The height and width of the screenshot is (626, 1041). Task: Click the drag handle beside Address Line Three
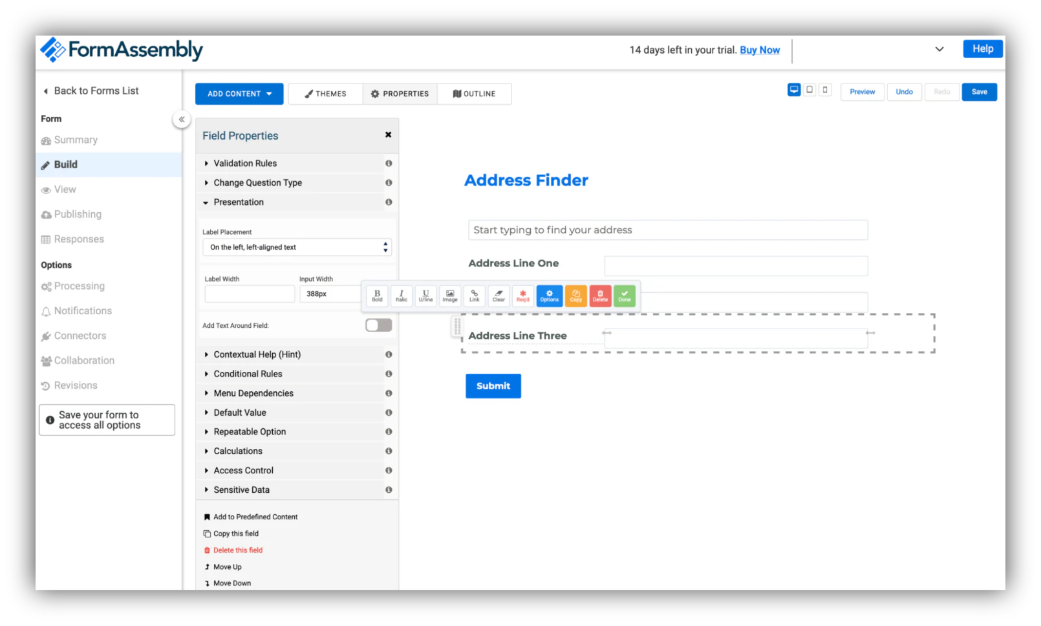pyautogui.click(x=457, y=327)
